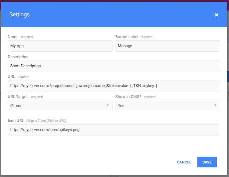Click the Description label above the field
Screen dimensions: 229x177
[18, 57]
